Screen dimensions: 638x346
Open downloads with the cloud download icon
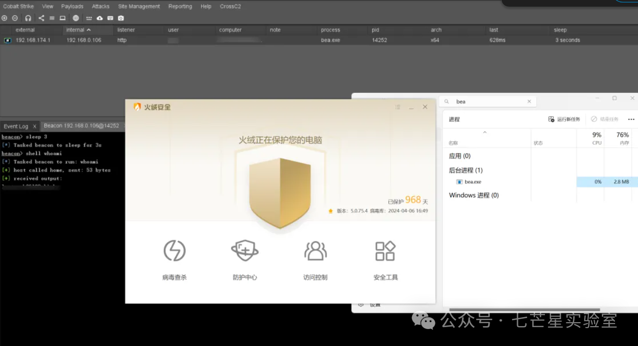coord(100,18)
